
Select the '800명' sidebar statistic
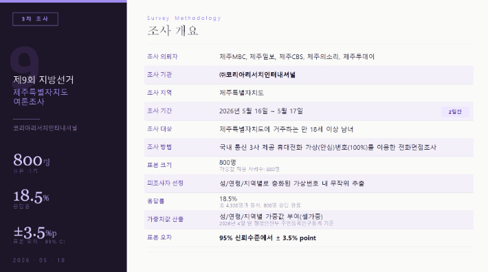click(x=32, y=161)
